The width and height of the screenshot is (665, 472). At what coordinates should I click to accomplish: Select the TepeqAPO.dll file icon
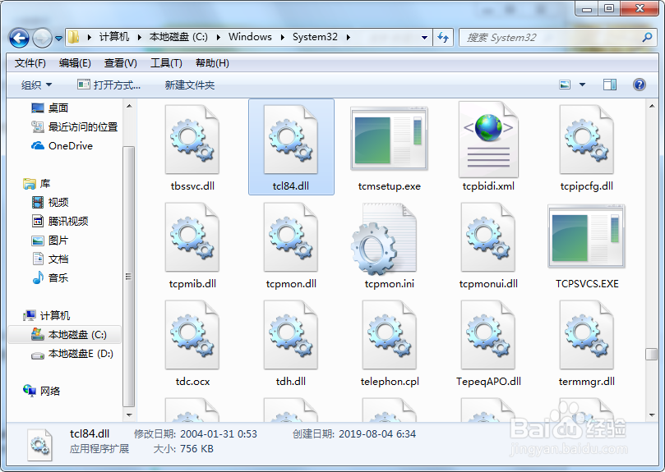pos(488,335)
